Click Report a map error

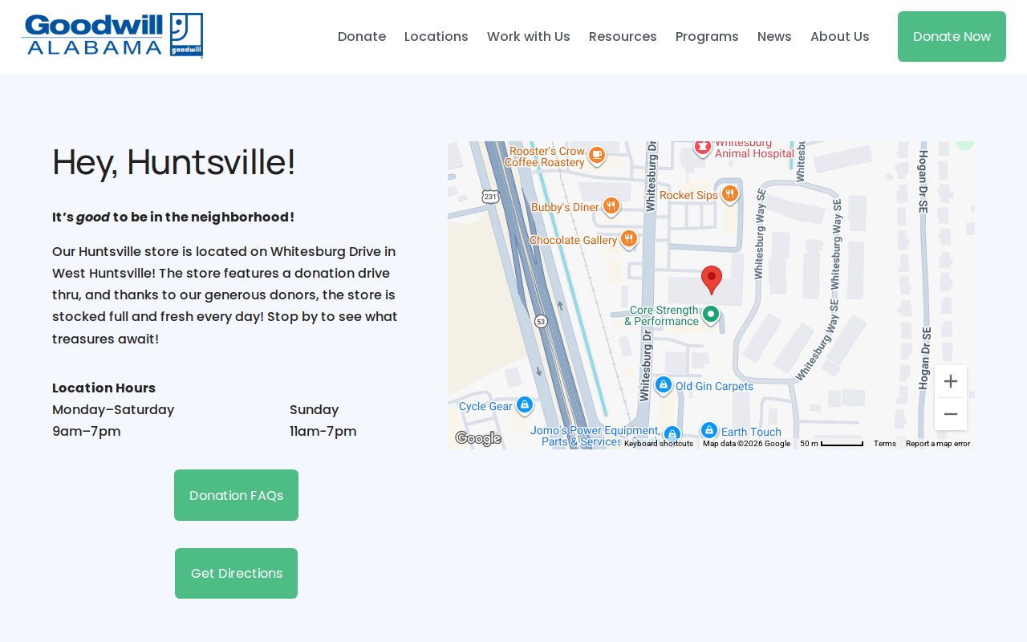[938, 444]
